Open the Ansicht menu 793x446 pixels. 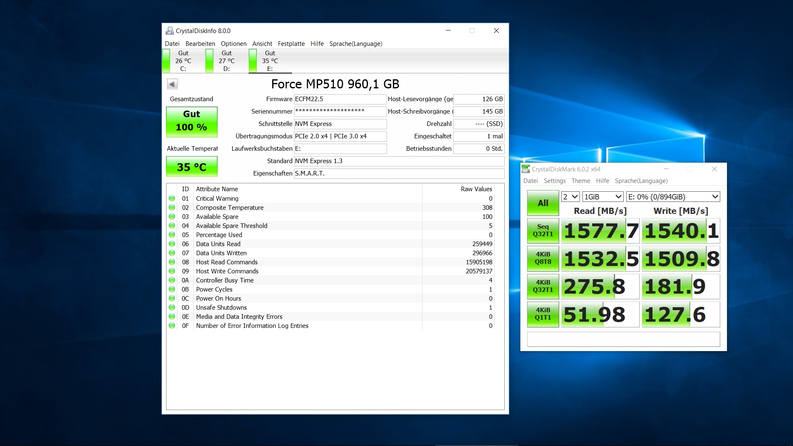[262, 44]
